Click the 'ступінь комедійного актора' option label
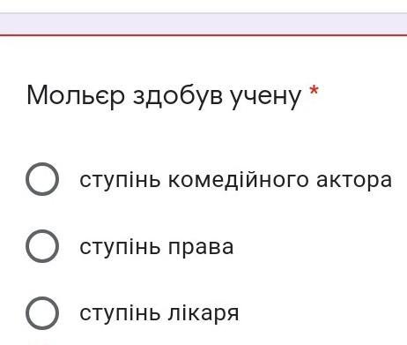Image resolution: width=407 pixels, height=345 pixels. click(236, 180)
